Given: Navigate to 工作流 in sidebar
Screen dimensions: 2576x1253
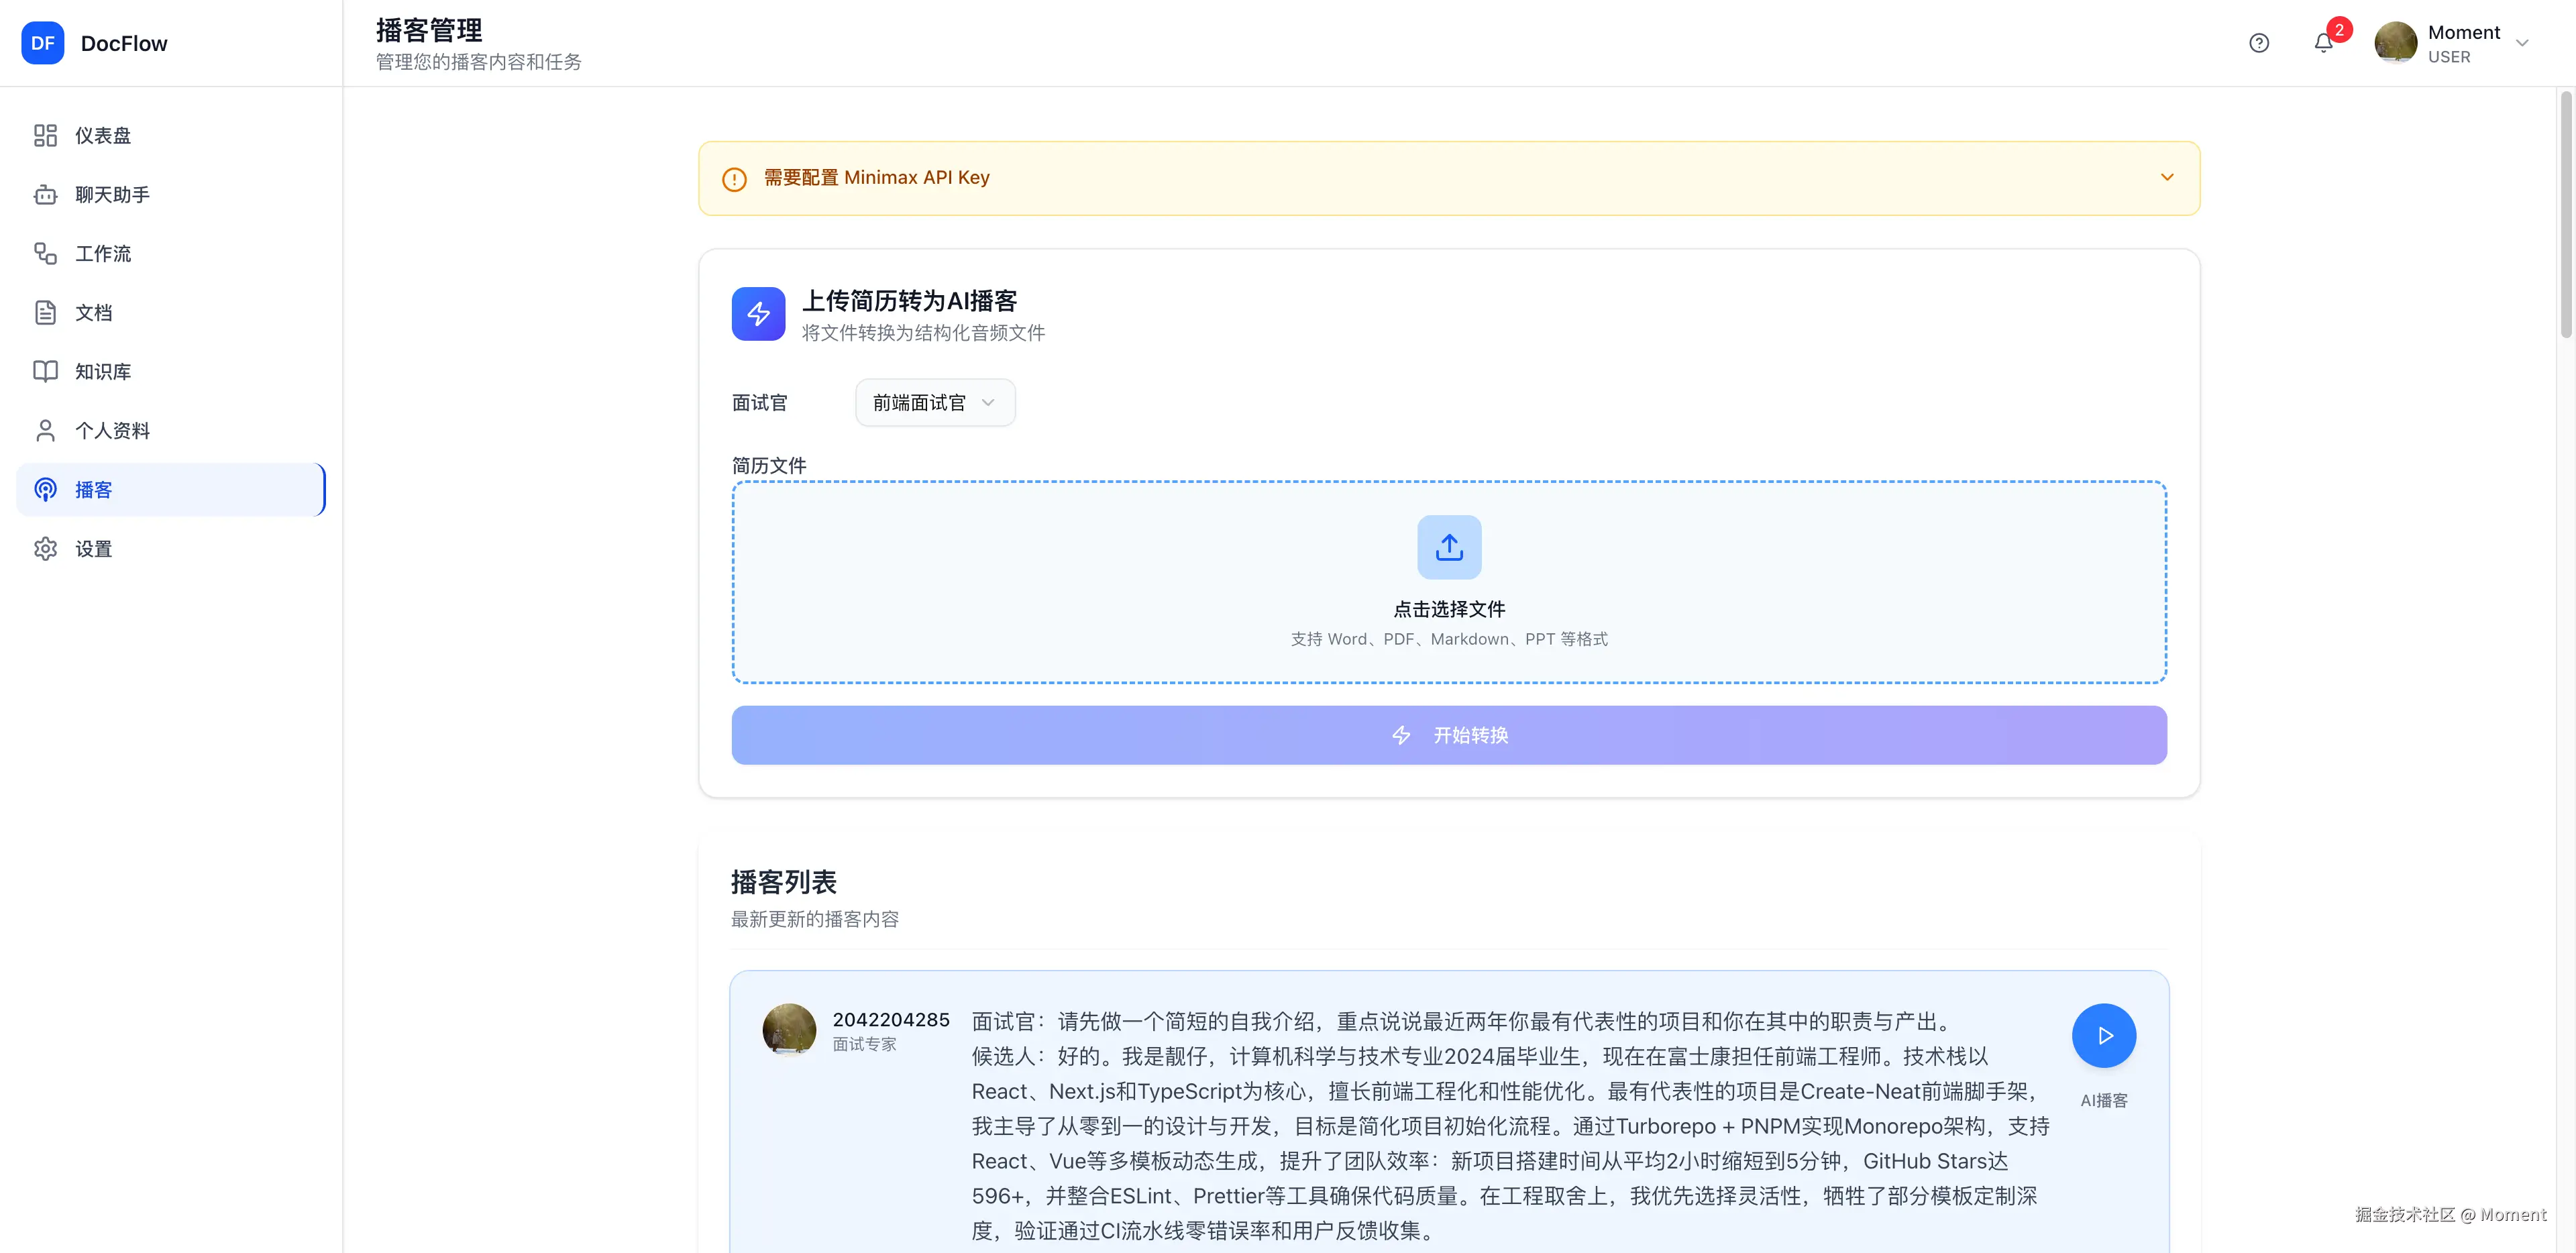Looking at the screenshot, I should [x=103, y=253].
